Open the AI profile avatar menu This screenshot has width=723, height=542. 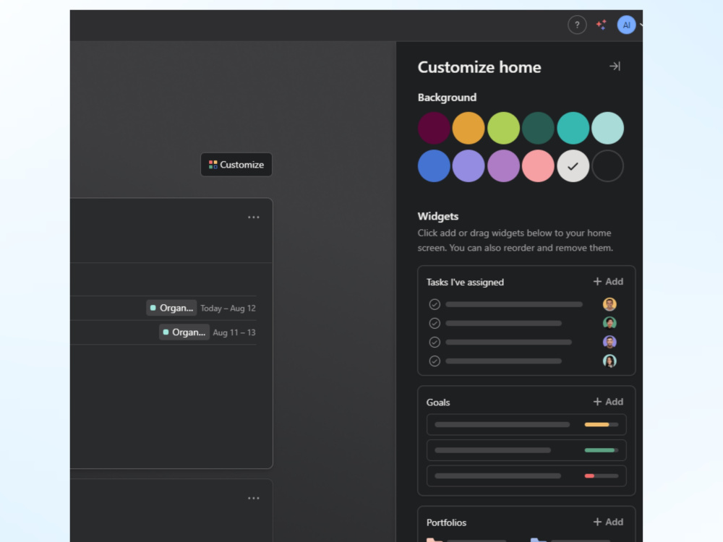click(626, 25)
